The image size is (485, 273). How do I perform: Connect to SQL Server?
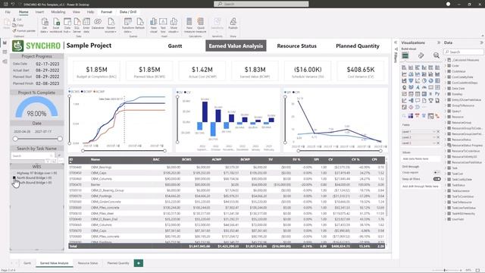[77, 25]
